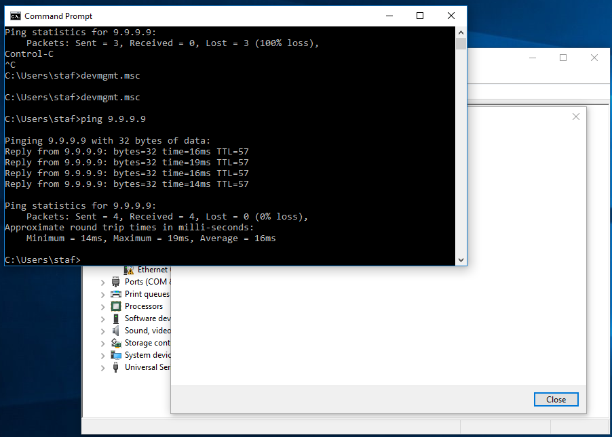Click the Ethernet adapter warning icon
Viewport: 612px width, 437px height.
click(128, 270)
